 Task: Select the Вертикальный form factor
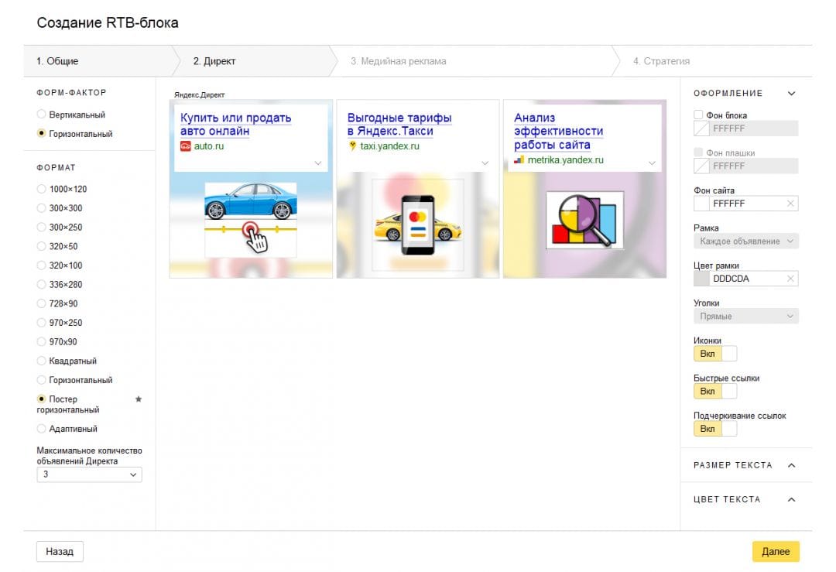(x=41, y=114)
